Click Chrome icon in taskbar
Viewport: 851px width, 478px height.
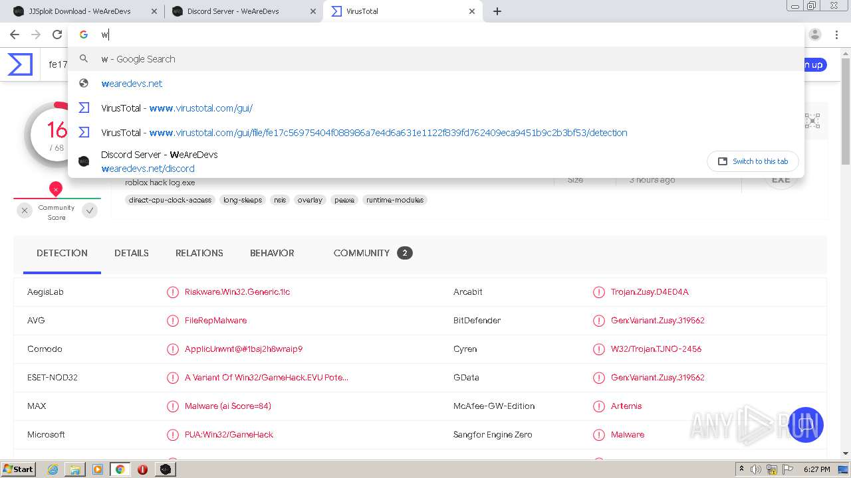[120, 469]
